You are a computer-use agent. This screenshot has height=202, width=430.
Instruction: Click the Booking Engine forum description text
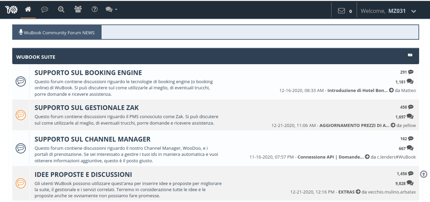pyautogui.click(x=124, y=88)
